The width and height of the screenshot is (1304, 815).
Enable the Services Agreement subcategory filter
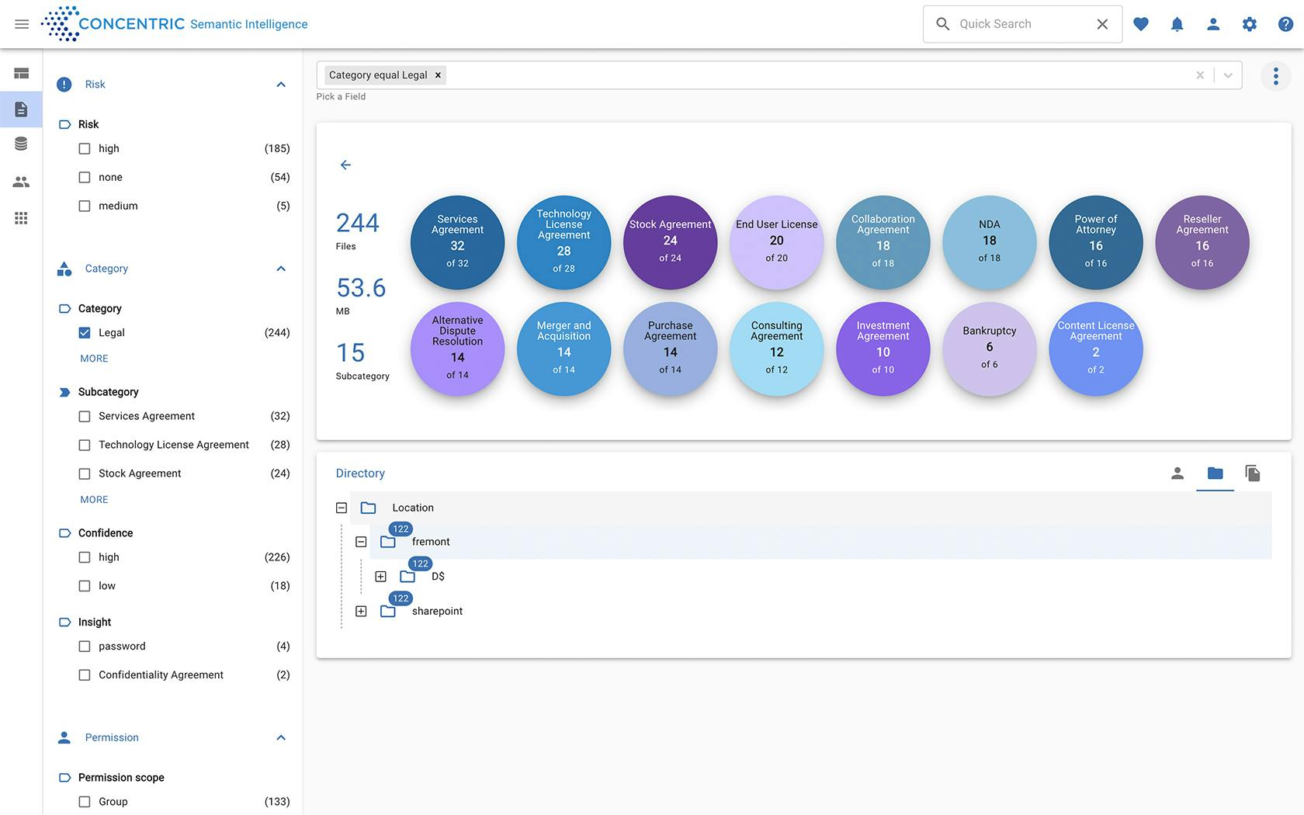tap(85, 417)
